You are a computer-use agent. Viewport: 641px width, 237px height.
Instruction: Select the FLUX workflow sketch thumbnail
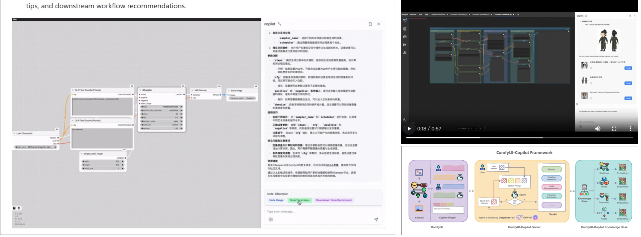click(584, 65)
